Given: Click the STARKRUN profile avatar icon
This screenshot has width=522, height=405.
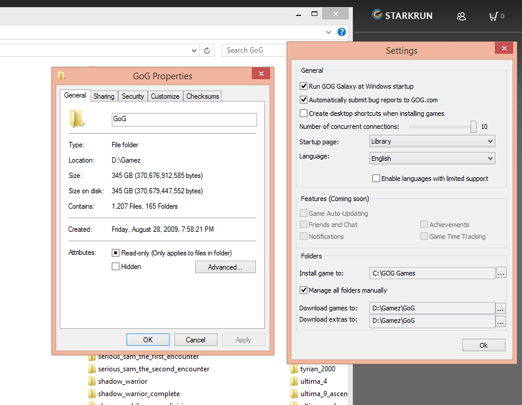Looking at the screenshot, I should [x=377, y=14].
